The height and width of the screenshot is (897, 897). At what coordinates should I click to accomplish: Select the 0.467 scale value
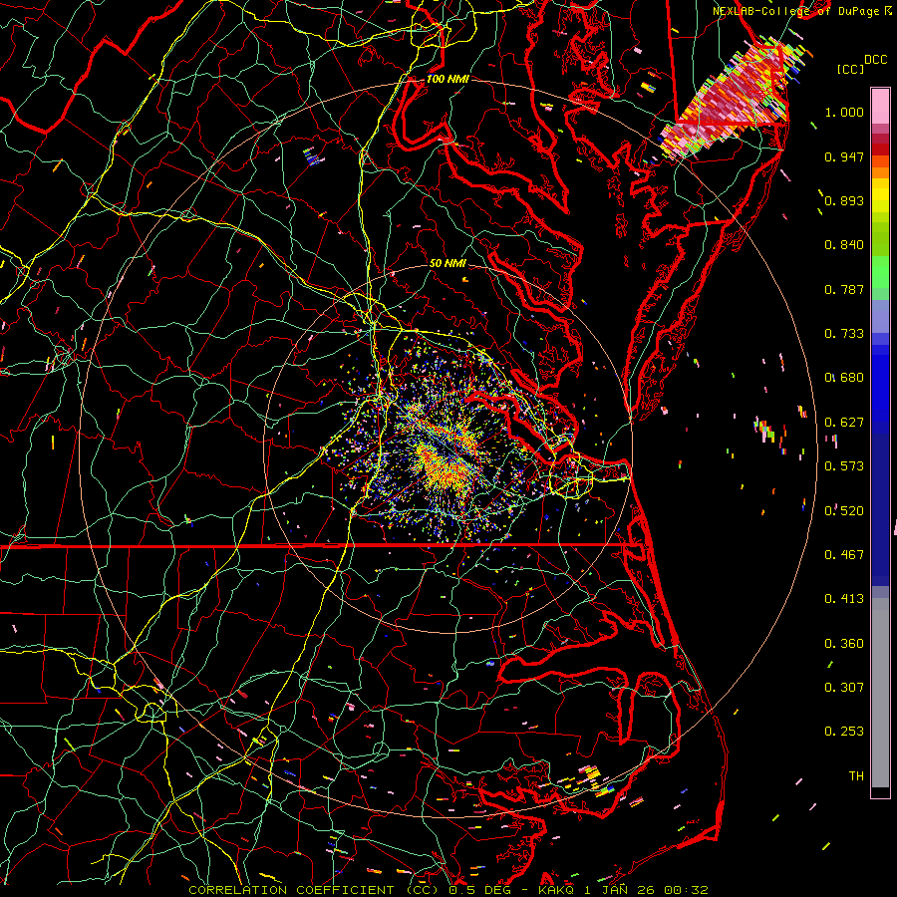[844, 555]
